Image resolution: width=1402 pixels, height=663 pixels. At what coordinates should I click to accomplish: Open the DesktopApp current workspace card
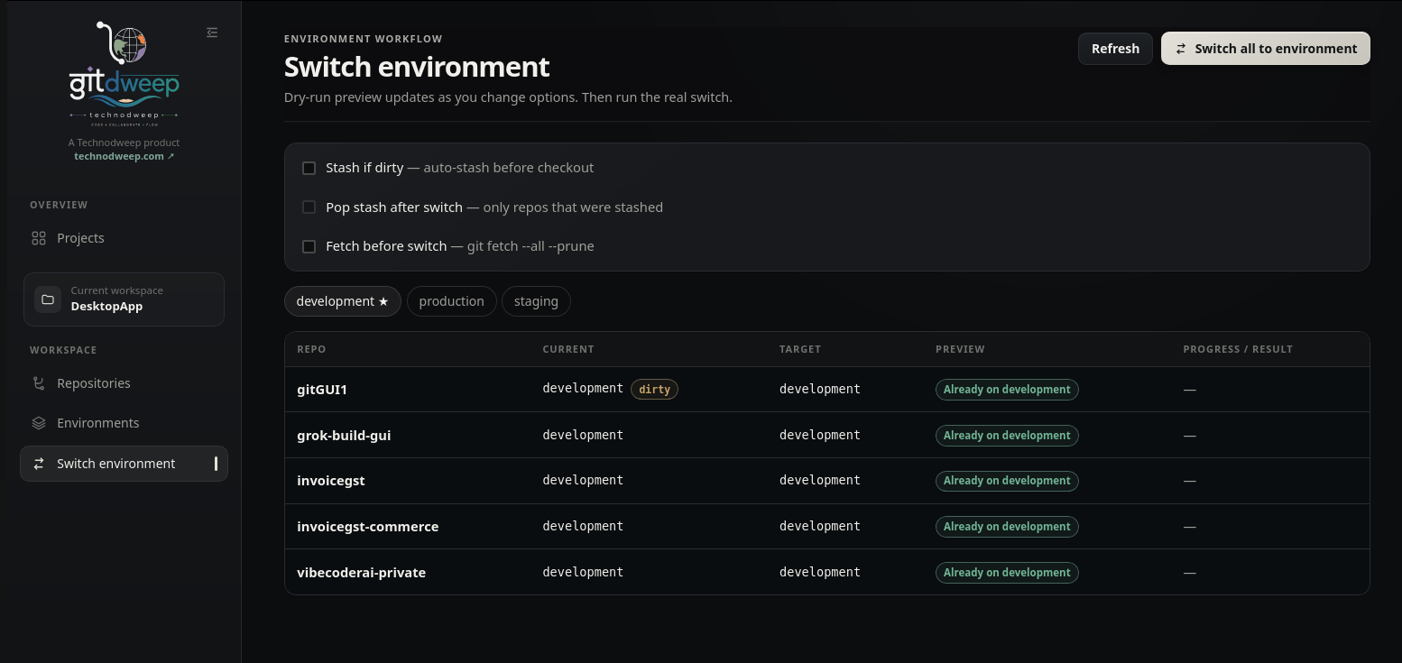pos(124,299)
